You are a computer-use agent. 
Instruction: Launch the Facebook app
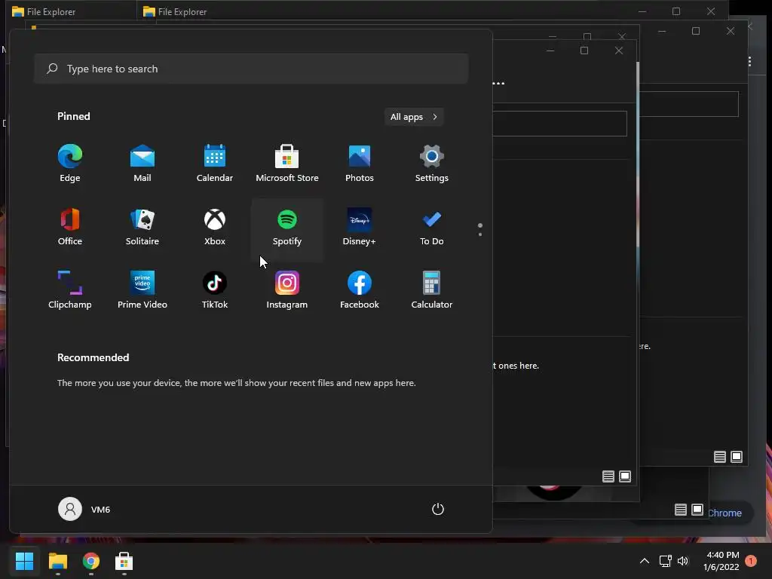[360, 290]
